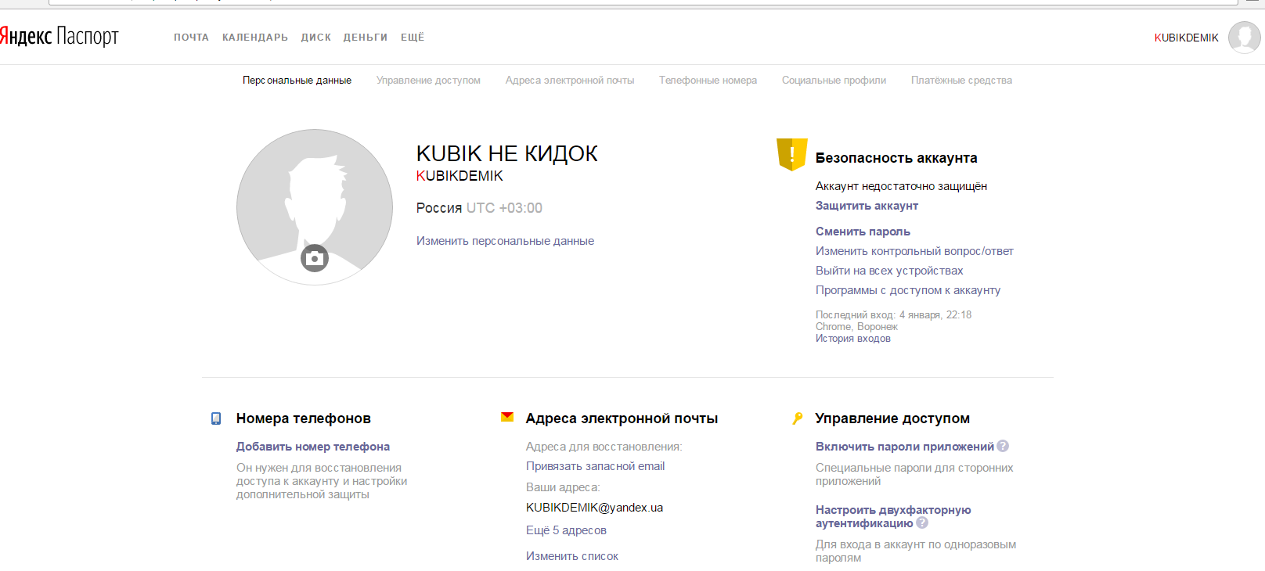
Task: Switch to the Управление доступом tab
Action: click(428, 81)
